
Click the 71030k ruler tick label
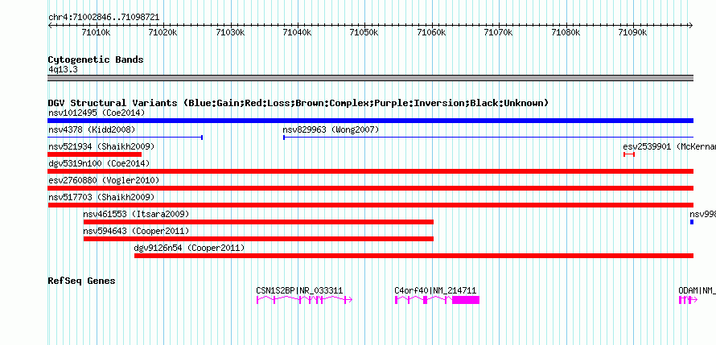pos(231,32)
